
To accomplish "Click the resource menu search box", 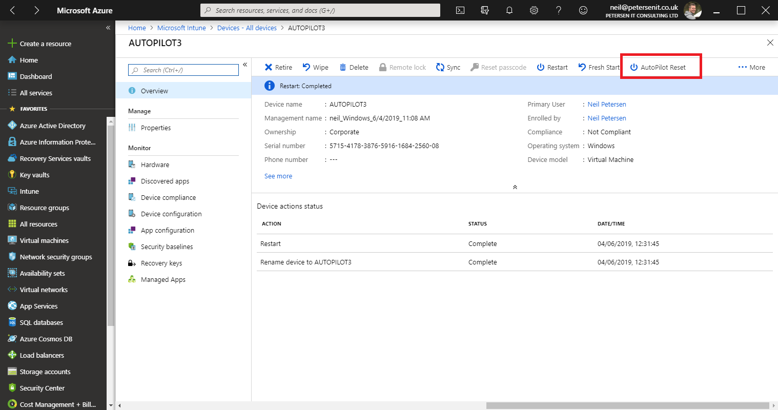I will tap(183, 70).
